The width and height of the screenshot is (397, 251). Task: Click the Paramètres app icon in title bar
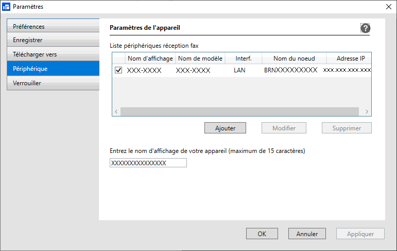6,7
